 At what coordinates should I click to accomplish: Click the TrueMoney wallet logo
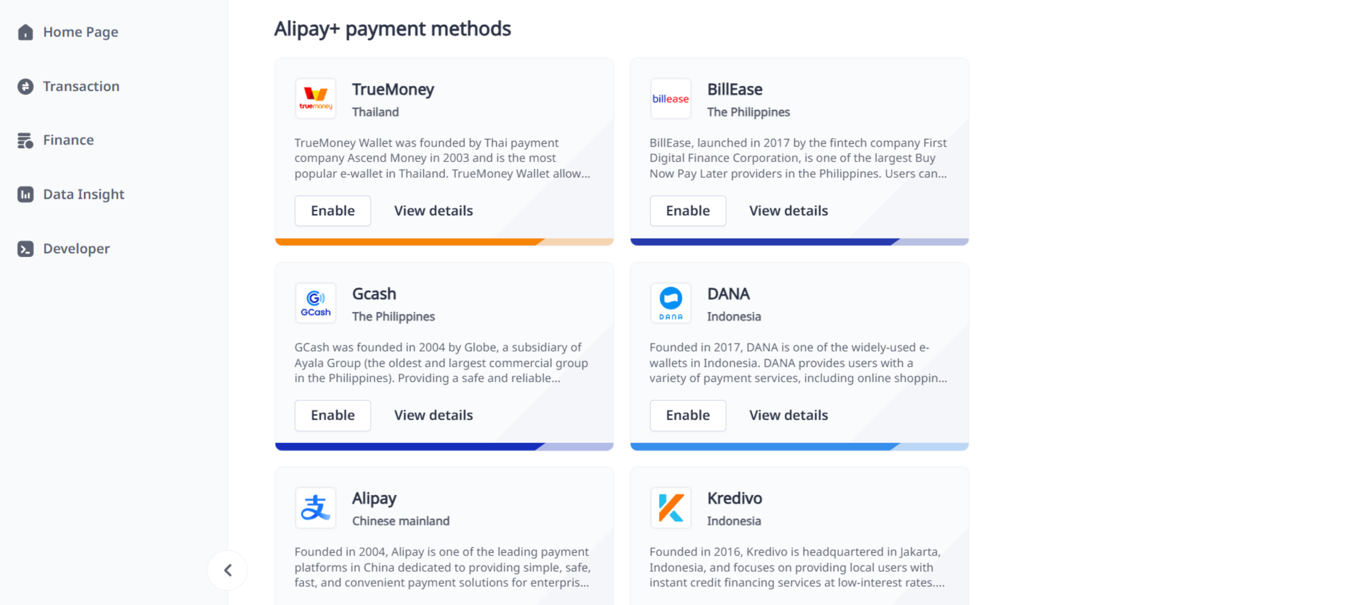pos(315,98)
